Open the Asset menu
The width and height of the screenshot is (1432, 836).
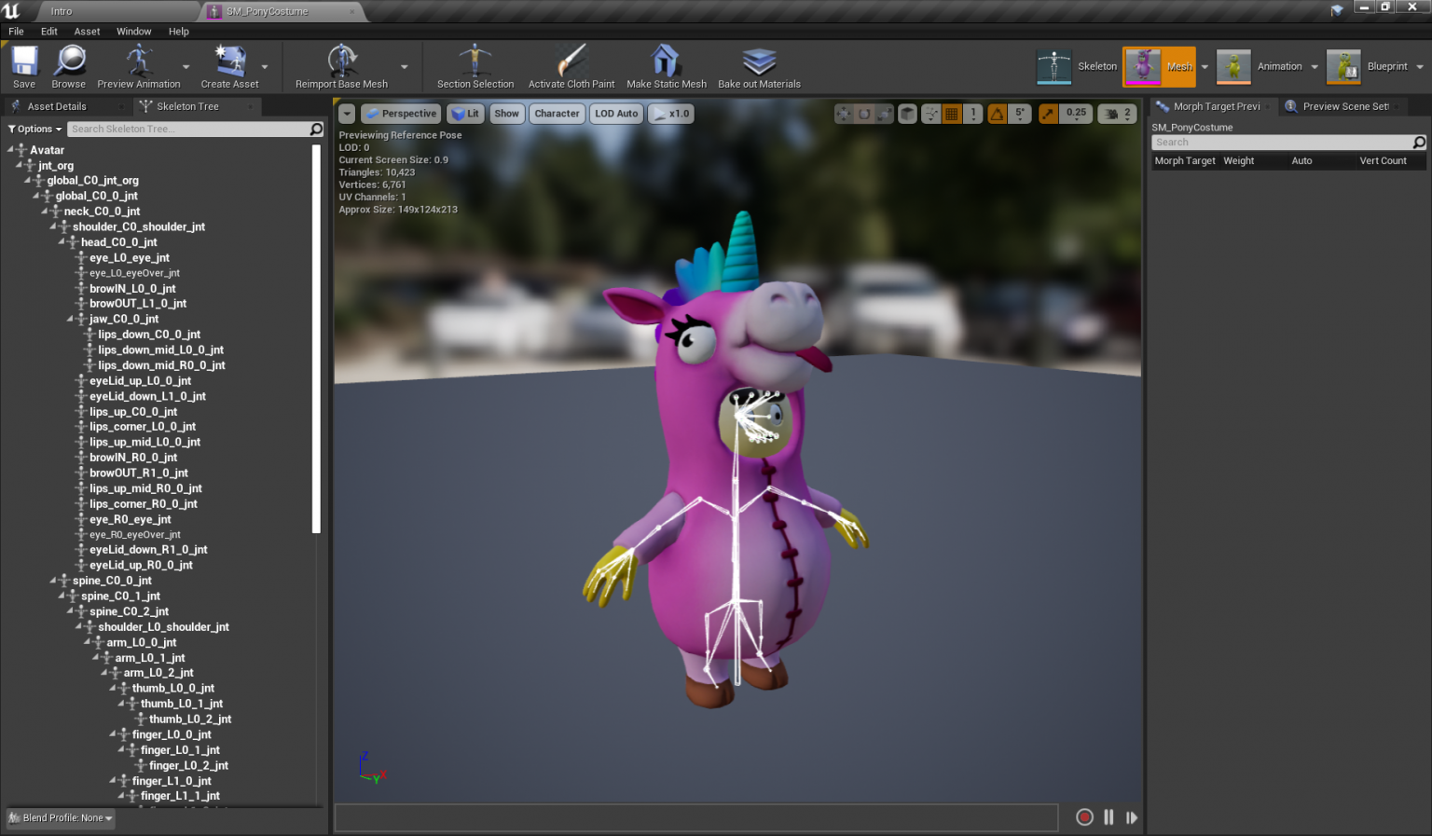pyautogui.click(x=87, y=31)
